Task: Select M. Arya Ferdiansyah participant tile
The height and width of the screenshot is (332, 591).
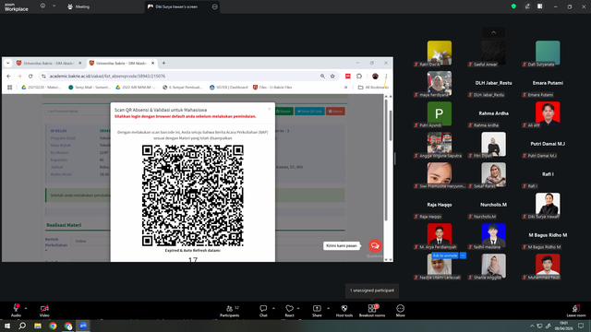Action: pos(440,236)
